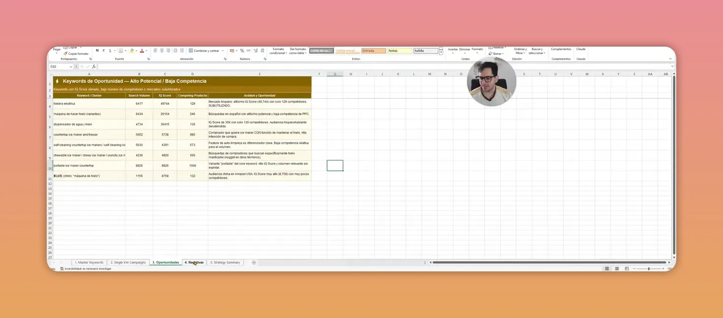Select cell with value 49744

point(165,104)
